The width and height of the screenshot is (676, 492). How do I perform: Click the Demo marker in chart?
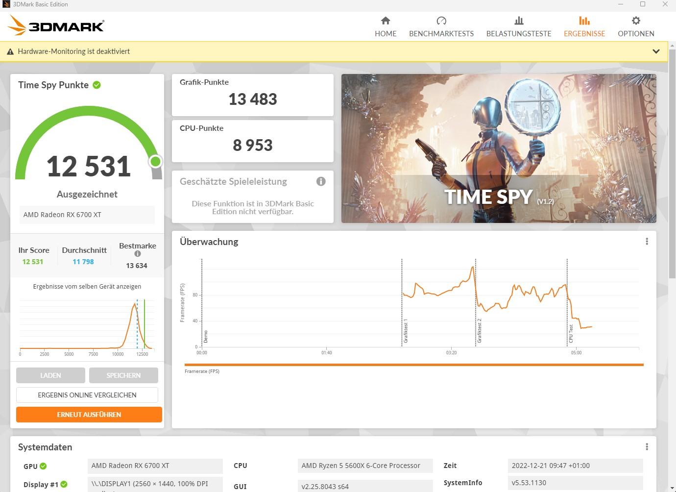pyautogui.click(x=206, y=337)
